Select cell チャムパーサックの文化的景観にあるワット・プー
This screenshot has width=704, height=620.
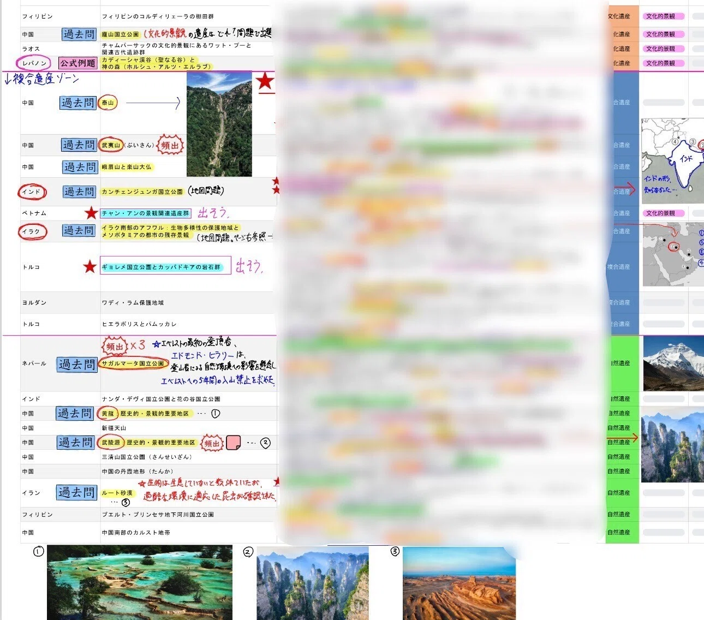click(176, 49)
